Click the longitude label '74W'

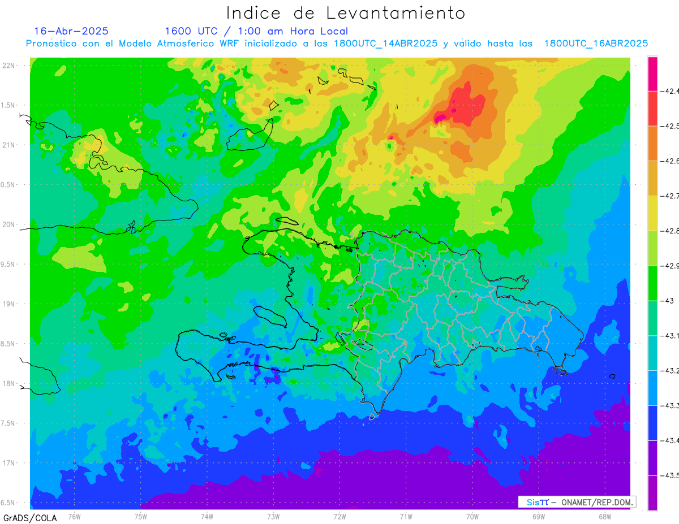[x=207, y=517]
